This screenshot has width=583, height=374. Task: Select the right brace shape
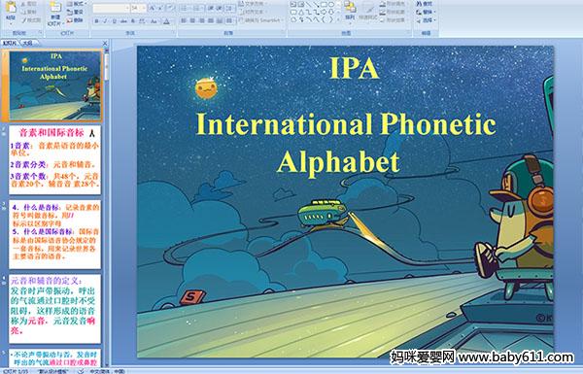click(330, 19)
